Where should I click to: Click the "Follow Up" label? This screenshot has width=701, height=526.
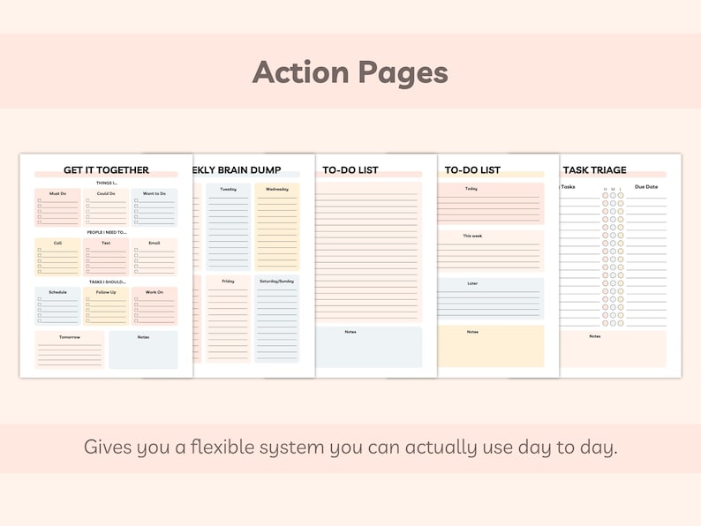coord(106,292)
